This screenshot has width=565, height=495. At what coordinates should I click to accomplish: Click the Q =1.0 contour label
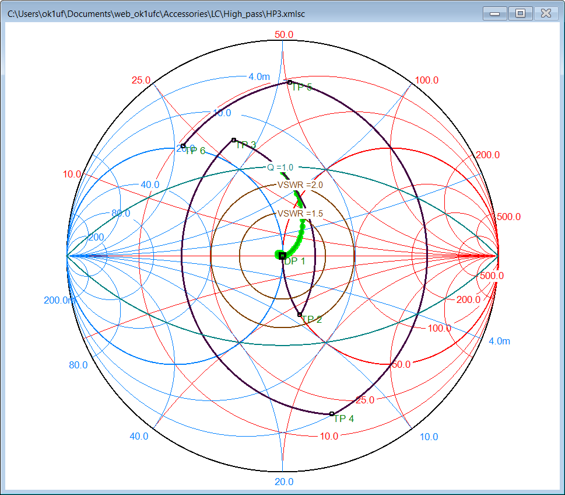coord(280,167)
